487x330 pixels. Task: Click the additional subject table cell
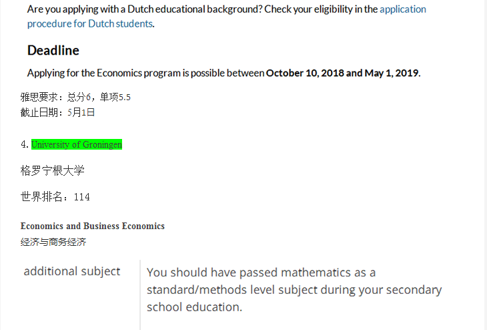click(72, 271)
